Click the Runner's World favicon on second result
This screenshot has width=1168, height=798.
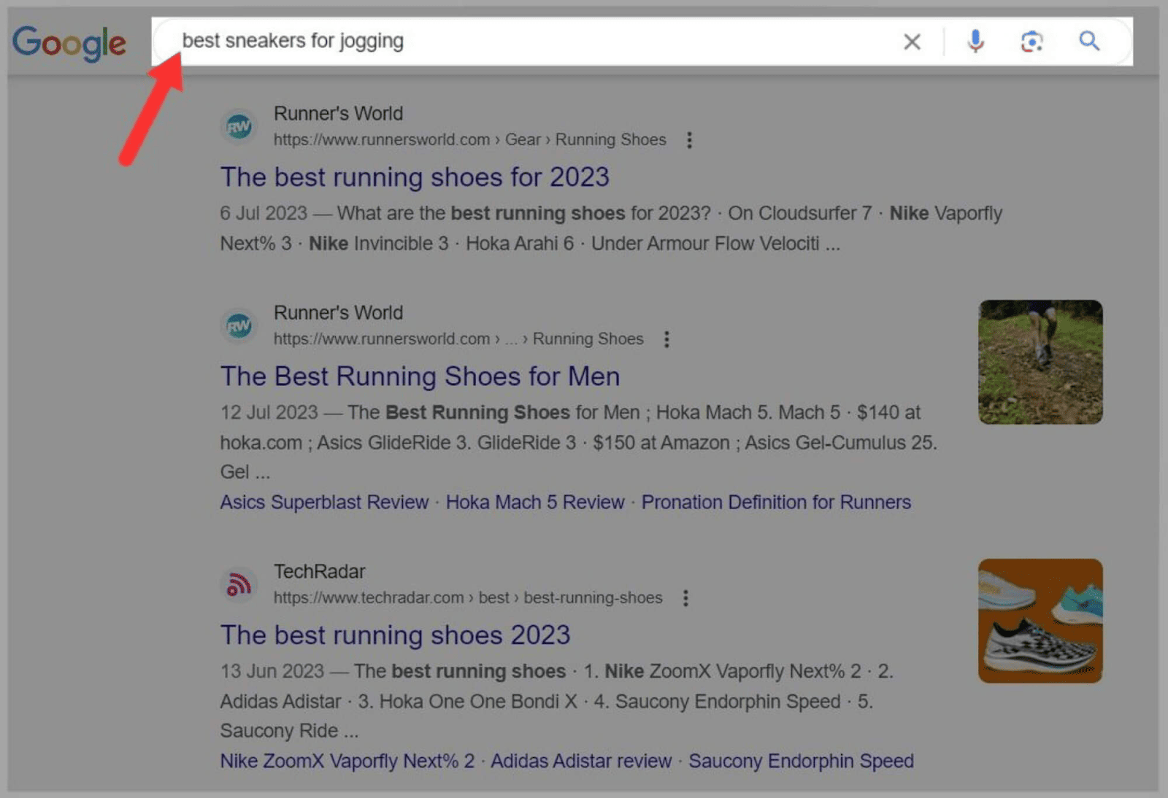(x=239, y=326)
